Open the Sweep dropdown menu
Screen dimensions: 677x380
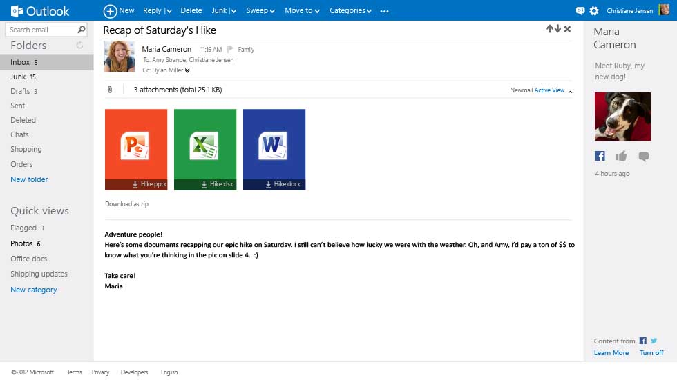point(260,10)
